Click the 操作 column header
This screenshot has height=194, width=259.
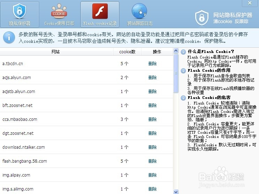pyautogui.click(x=157, y=52)
